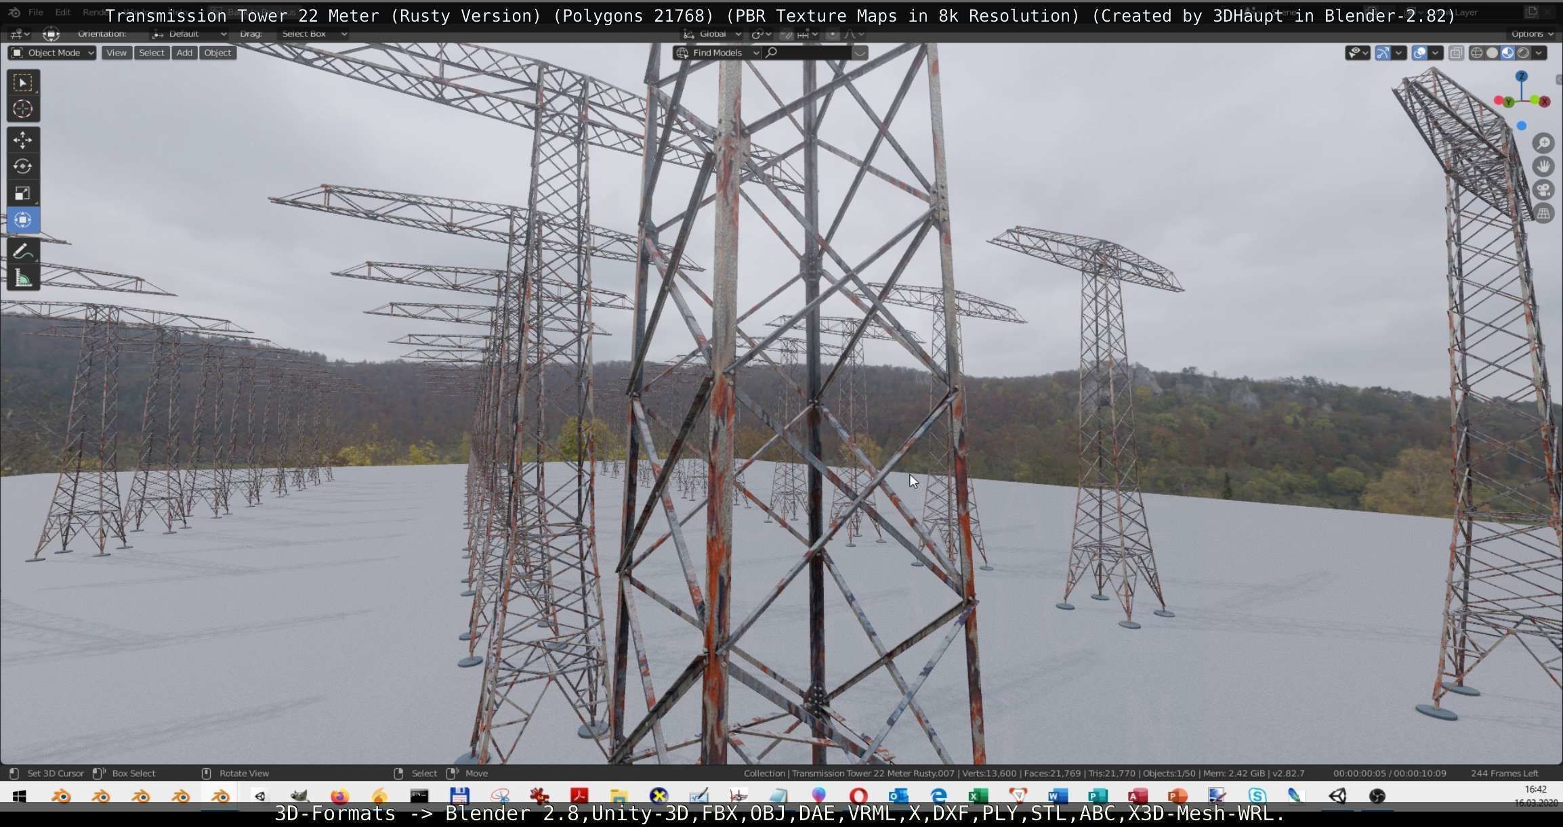Click the taskbar clock showing 16:42
The width and height of the screenshot is (1563, 827).
pyautogui.click(x=1535, y=789)
